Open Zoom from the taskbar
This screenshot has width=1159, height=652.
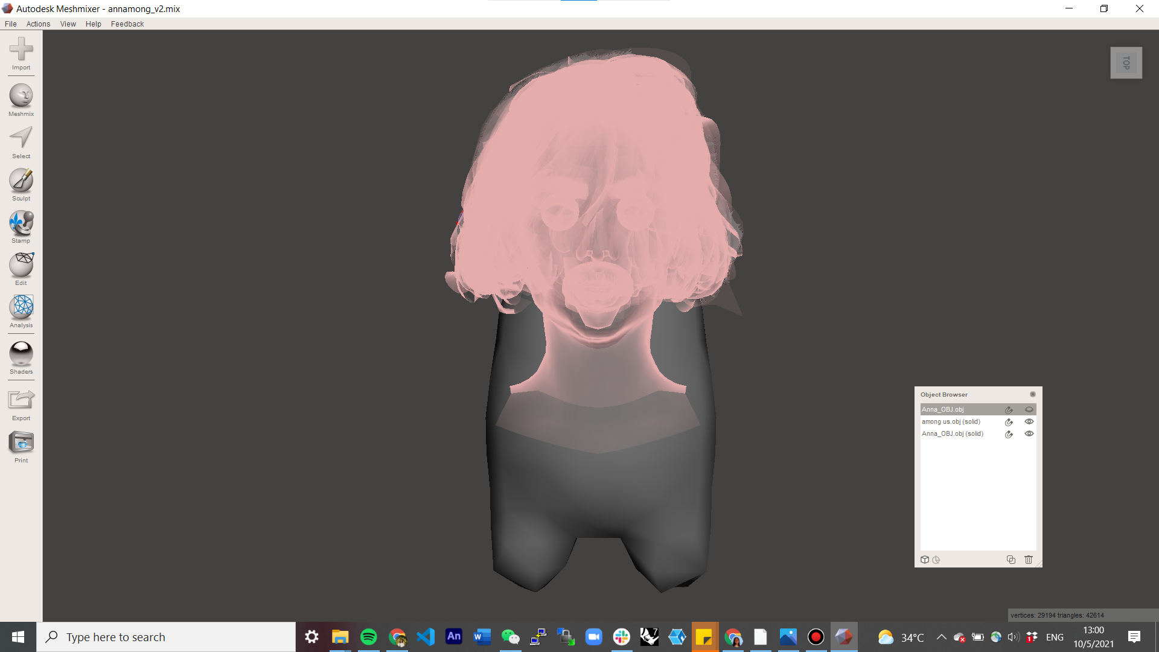[594, 637]
